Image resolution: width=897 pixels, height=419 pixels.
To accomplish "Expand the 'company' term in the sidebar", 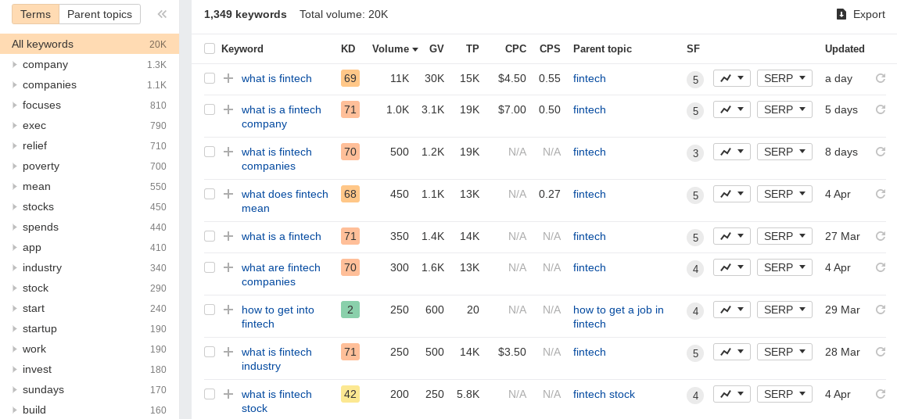I will pos(15,65).
